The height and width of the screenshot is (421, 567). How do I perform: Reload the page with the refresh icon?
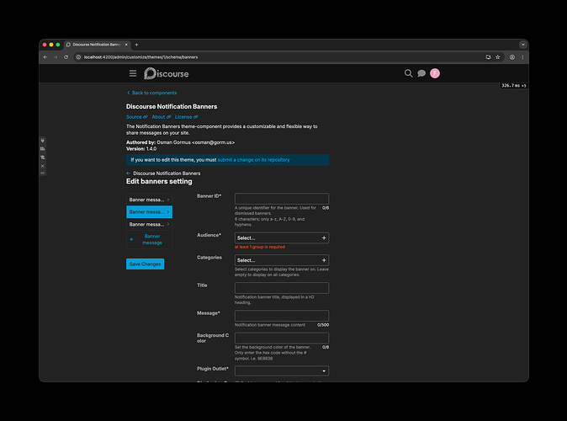(x=66, y=57)
